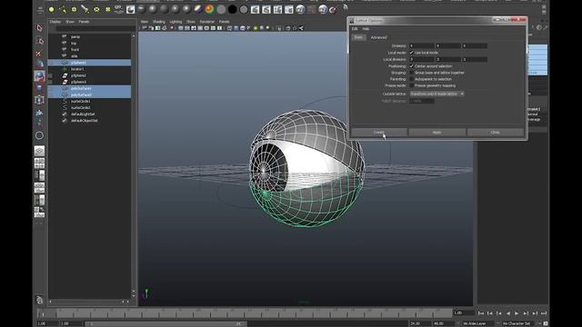This screenshot has height=327, width=582.
Task: Select locator1 in Outliner
Action: click(77, 69)
